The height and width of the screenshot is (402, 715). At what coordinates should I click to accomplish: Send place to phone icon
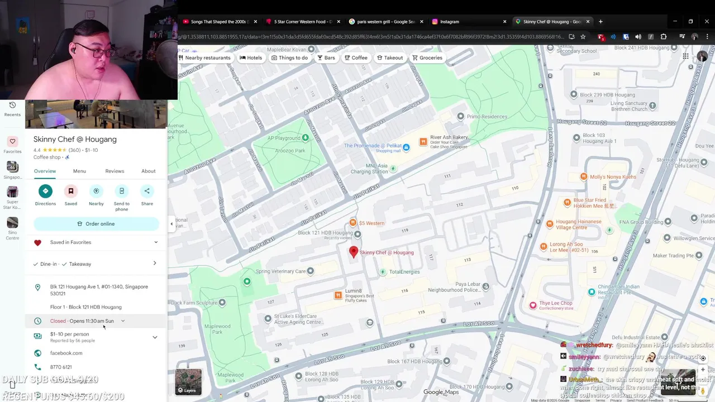pos(121,191)
